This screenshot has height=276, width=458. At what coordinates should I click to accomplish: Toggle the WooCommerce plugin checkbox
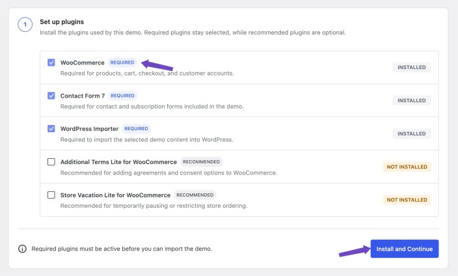click(x=51, y=62)
